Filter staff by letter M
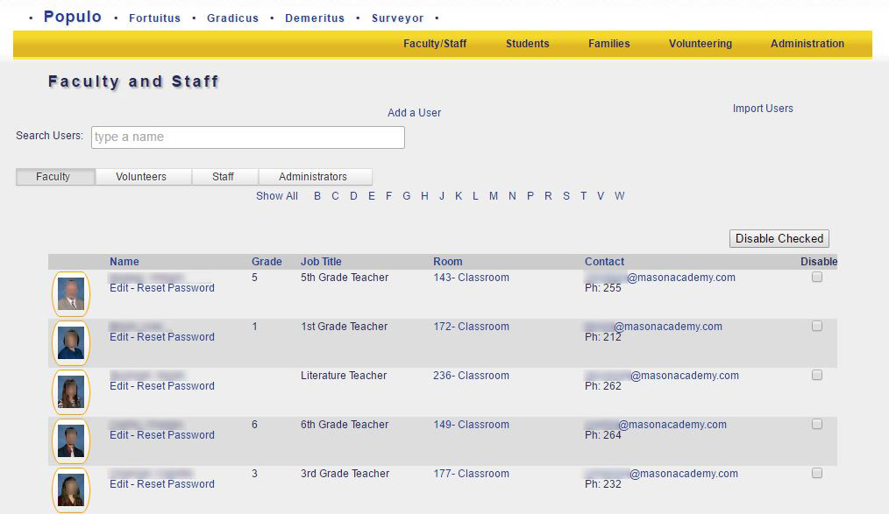The width and height of the screenshot is (889, 514). click(x=494, y=196)
